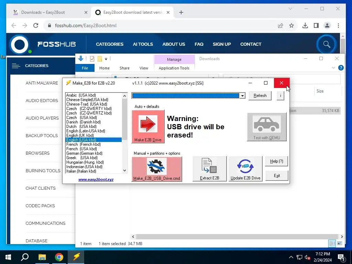
Task: Open File tab in Downloads explorer window
Action: click(85, 68)
